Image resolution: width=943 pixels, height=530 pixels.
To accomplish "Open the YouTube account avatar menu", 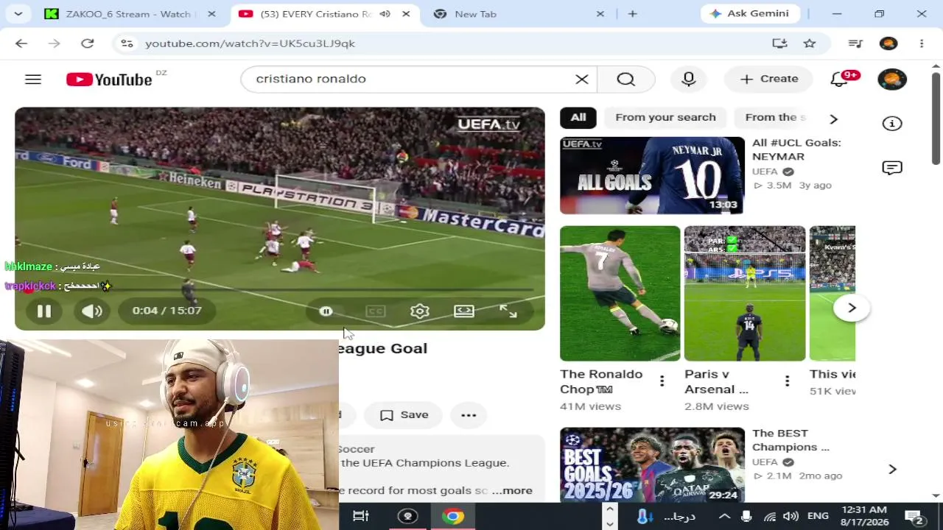I will [892, 79].
